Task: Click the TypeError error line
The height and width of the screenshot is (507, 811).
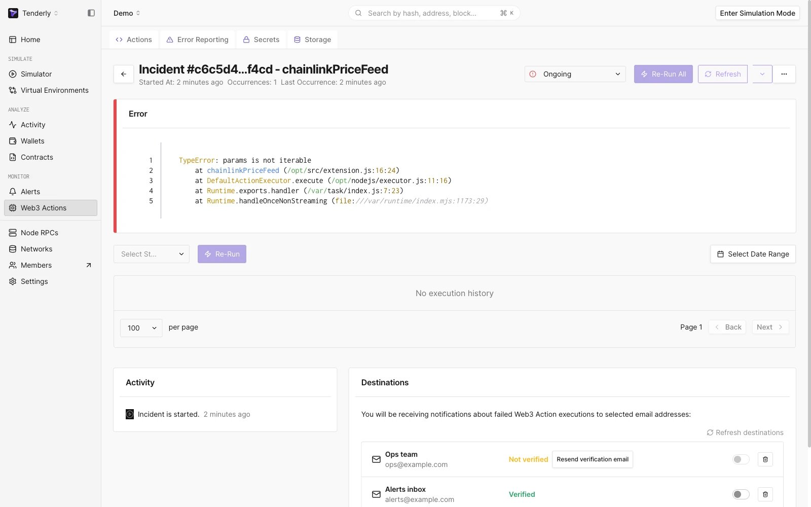Action: [245, 160]
